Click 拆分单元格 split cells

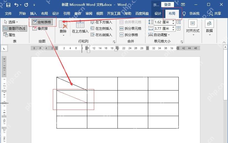tap(130, 28)
